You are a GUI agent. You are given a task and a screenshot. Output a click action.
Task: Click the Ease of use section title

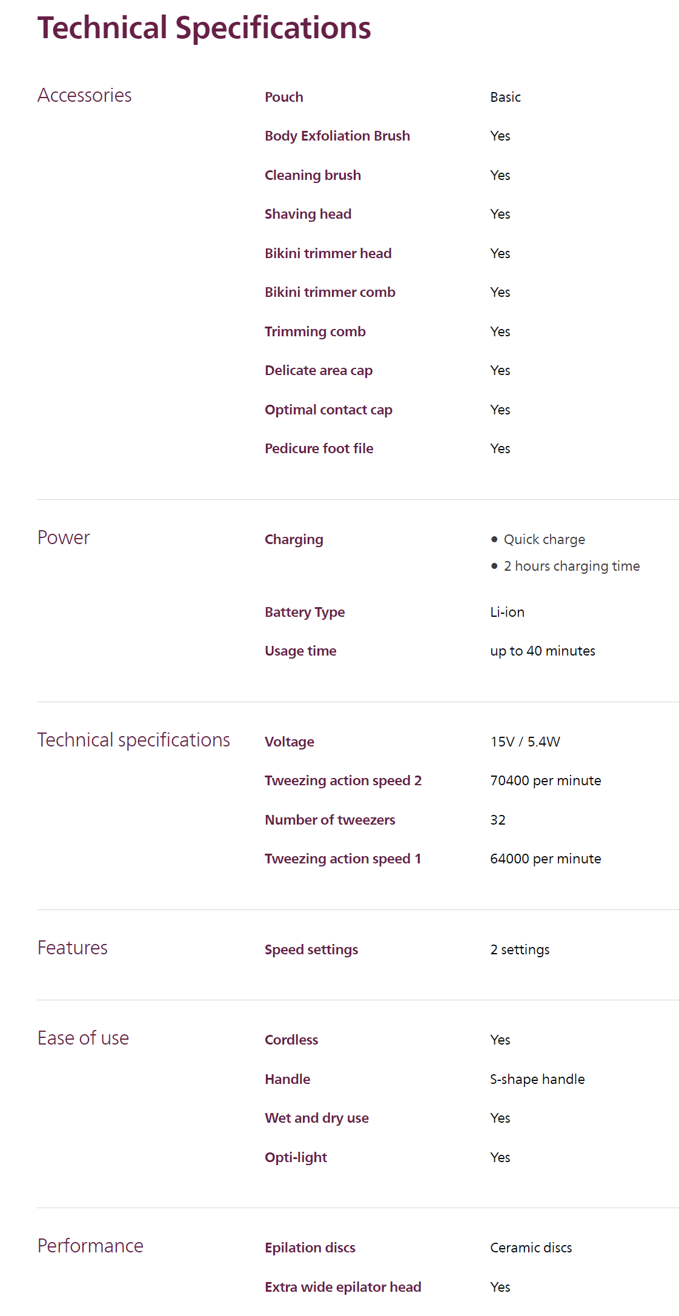click(x=83, y=1039)
